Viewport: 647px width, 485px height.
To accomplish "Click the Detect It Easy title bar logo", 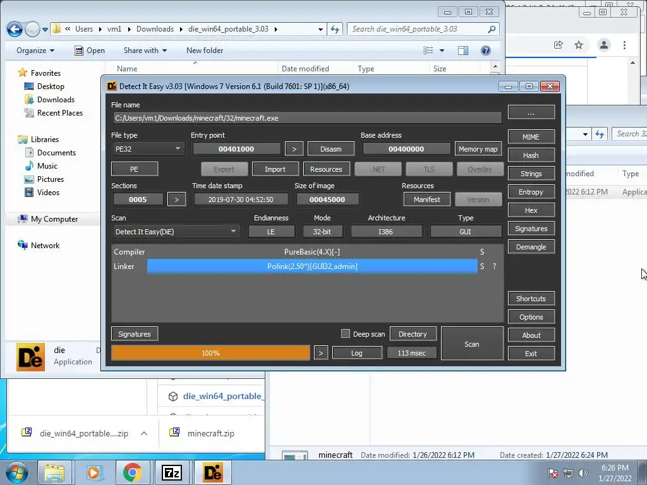I will coord(111,86).
